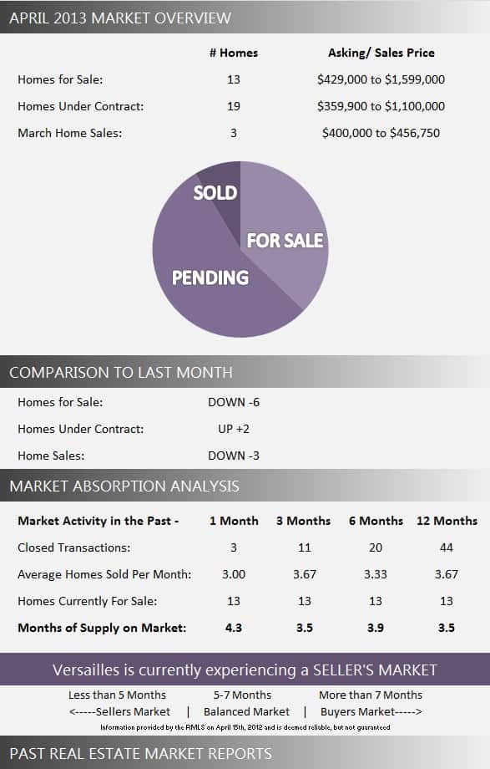This screenshot has height=769, width=490.
Task: Click the 'Asking/ Sales Price' column heading
Action: click(381, 53)
